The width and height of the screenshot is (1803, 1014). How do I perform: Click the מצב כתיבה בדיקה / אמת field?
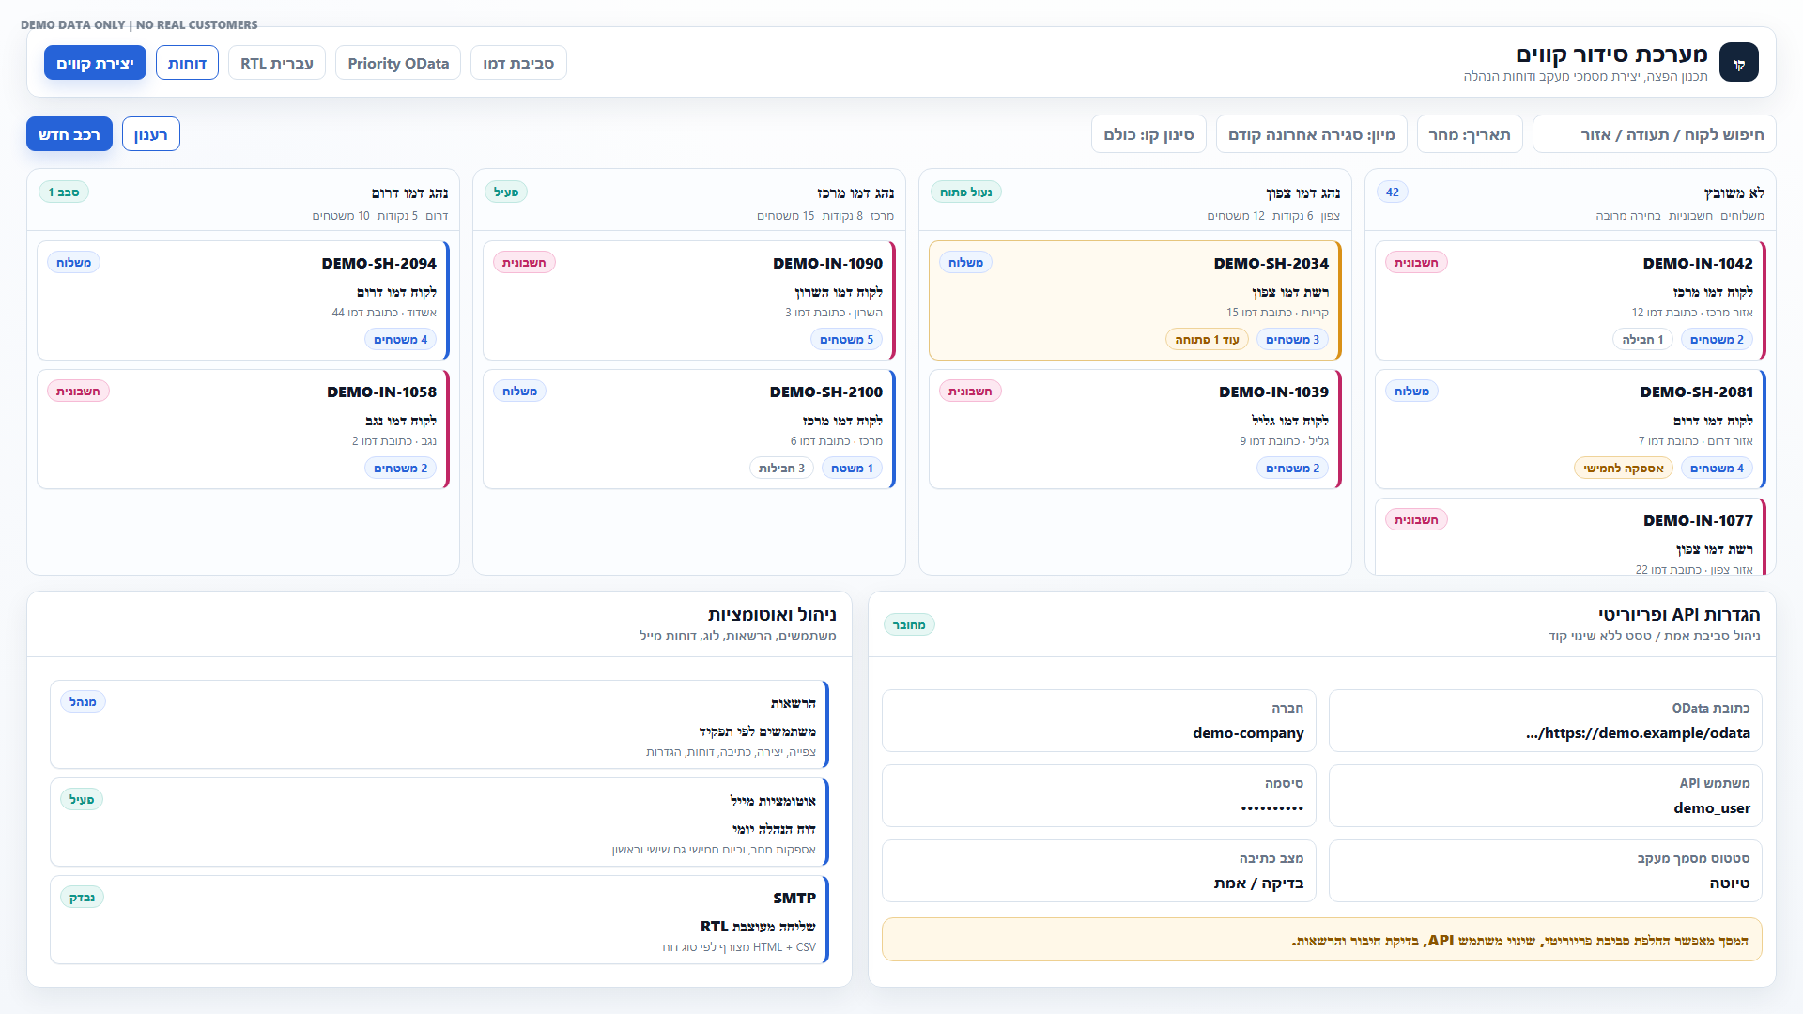(x=1099, y=870)
